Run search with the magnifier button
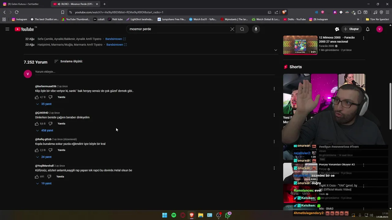The width and height of the screenshot is (392, 220). pyautogui.click(x=242, y=29)
